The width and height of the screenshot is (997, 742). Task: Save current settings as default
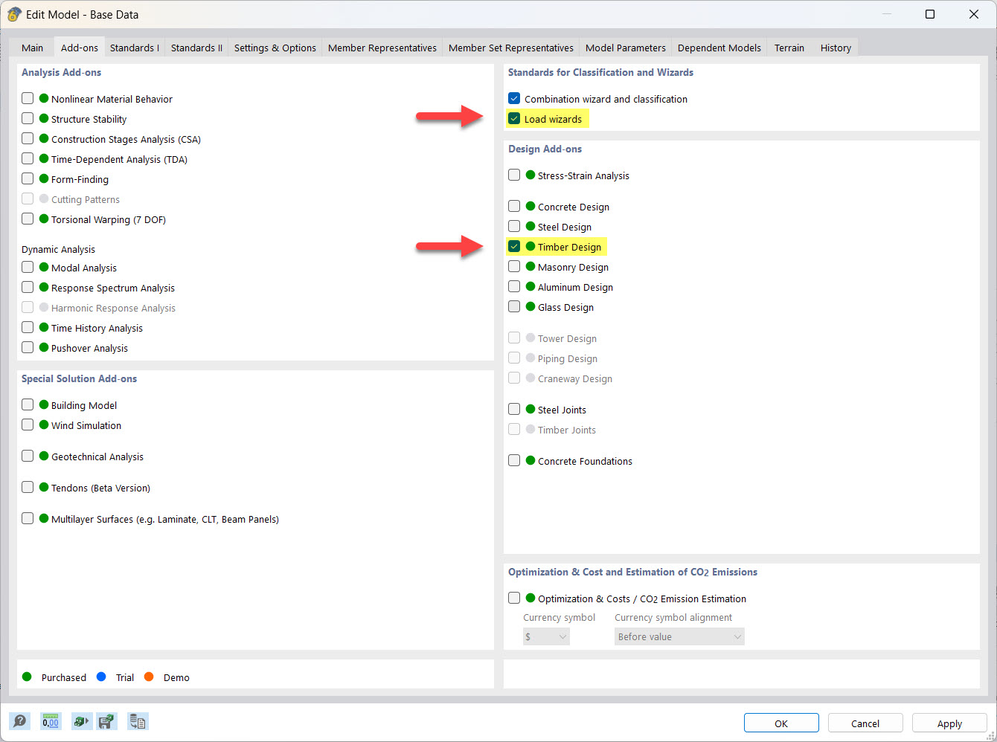(107, 721)
